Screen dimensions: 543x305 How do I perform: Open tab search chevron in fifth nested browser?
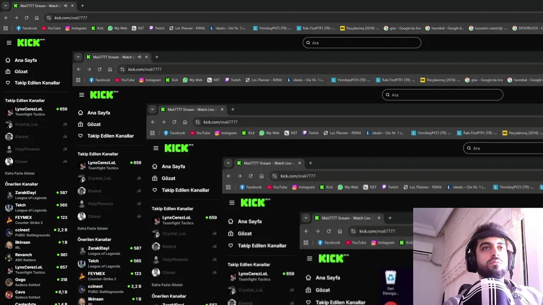[x=306, y=218]
